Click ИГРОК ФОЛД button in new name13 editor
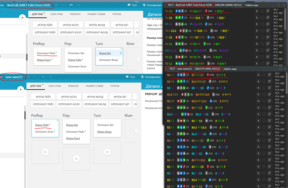 [95, 97]
